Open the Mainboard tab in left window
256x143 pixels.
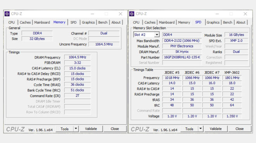(42, 22)
